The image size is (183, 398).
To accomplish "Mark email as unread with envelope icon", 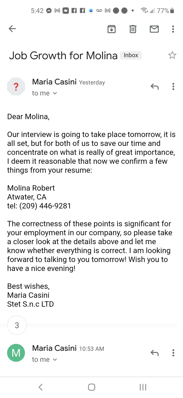I will click(x=154, y=29).
